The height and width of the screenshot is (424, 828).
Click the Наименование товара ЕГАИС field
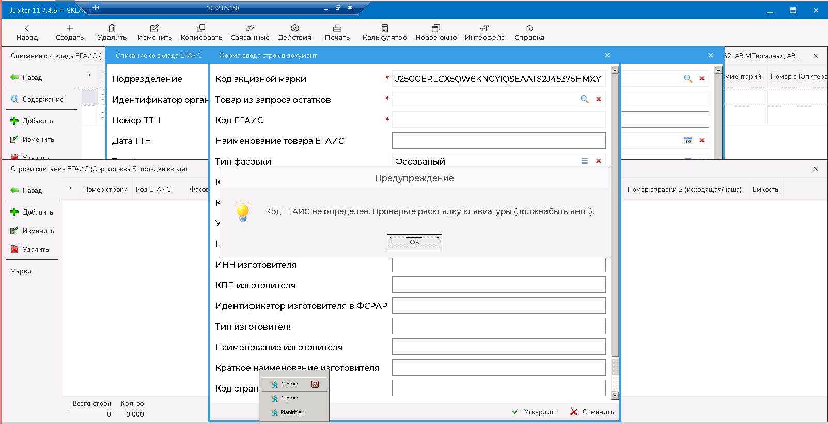coord(498,140)
